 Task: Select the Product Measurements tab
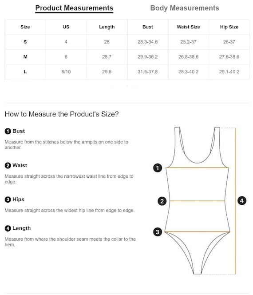click(x=74, y=8)
